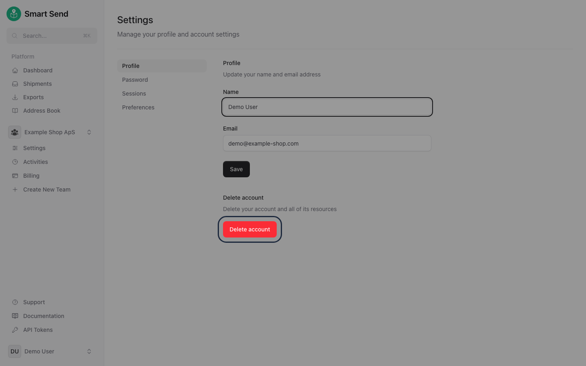
Task: Select the Preferences tab
Action: click(x=138, y=107)
